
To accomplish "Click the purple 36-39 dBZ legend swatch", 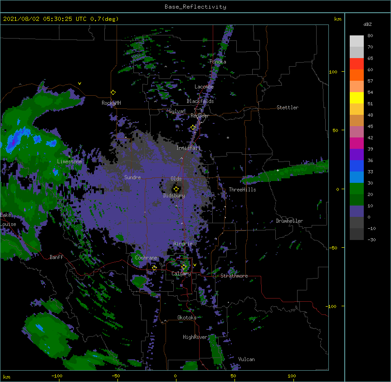I will tap(357, 155).
